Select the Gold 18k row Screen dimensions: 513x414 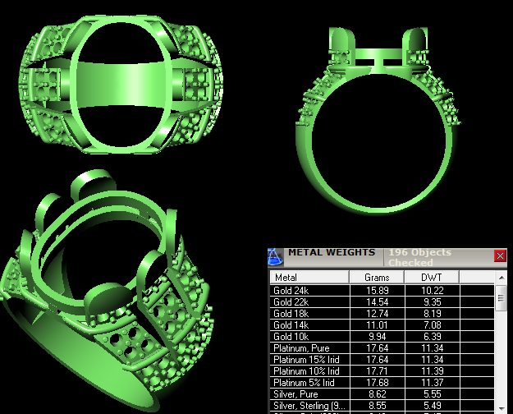[382, 314]
